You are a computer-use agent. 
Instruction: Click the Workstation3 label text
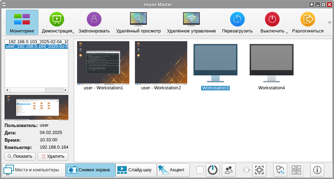point(215,88)
